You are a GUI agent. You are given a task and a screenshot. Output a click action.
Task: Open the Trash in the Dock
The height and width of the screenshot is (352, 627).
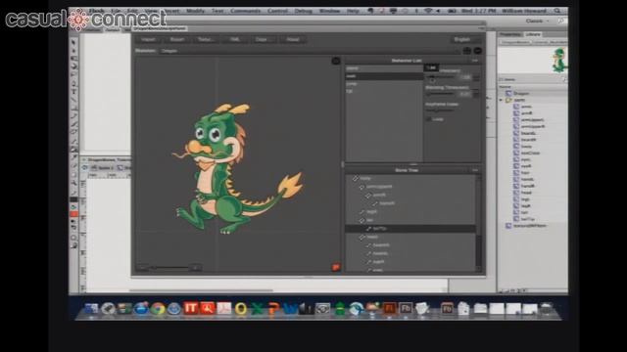click(x=547, y=309)
